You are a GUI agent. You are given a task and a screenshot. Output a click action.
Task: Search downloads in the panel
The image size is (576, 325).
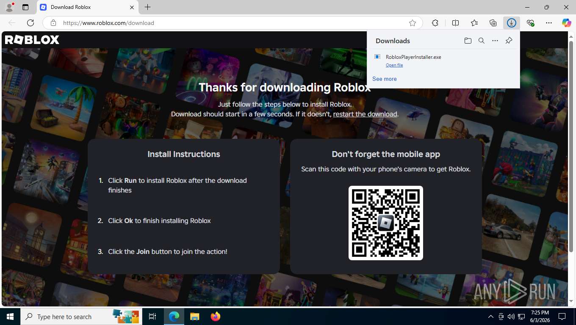pyautogui.click(x=482, y=41)
